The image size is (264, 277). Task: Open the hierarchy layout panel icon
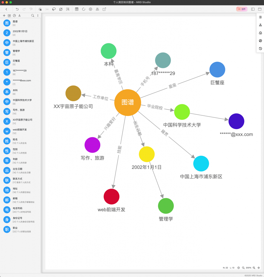point(260,25)
